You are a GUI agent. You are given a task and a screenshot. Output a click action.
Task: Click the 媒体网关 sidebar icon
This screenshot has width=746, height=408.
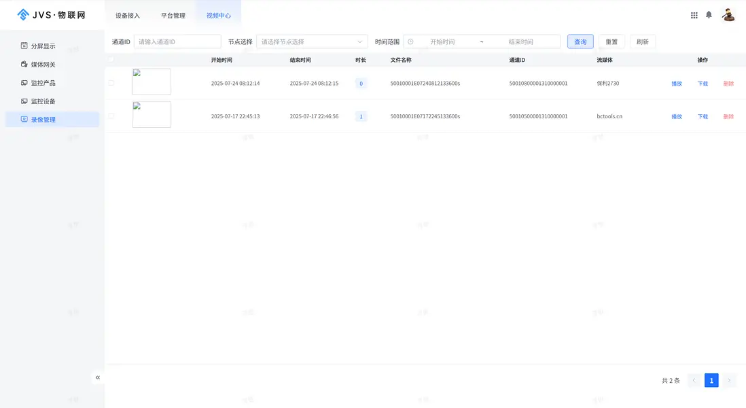[24, 65]
